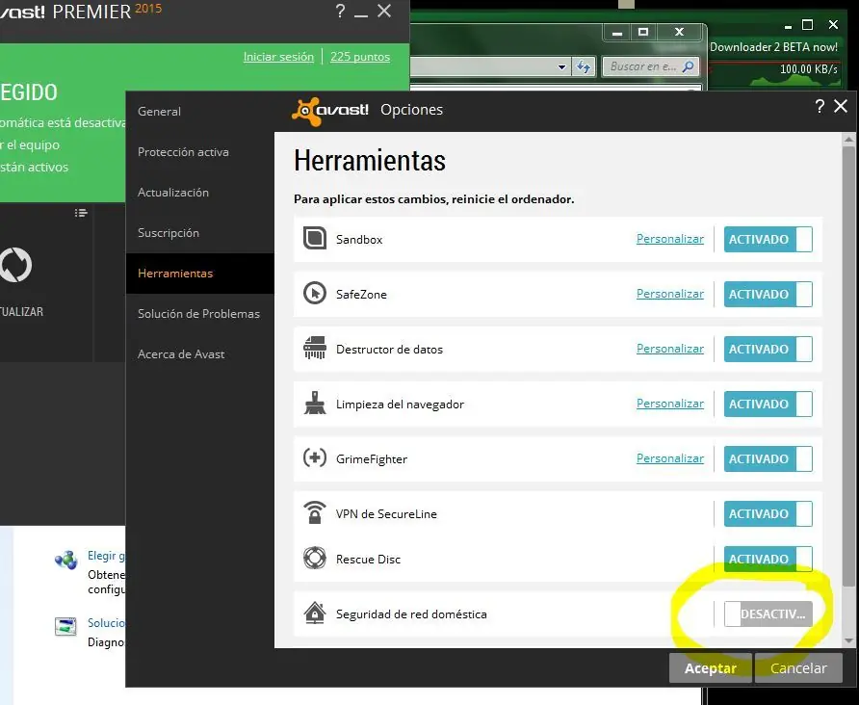This screenshot has height=705, width=859.
Task: Click the Solucio link in Control Panel window
Action: click(x=106, y=623)
